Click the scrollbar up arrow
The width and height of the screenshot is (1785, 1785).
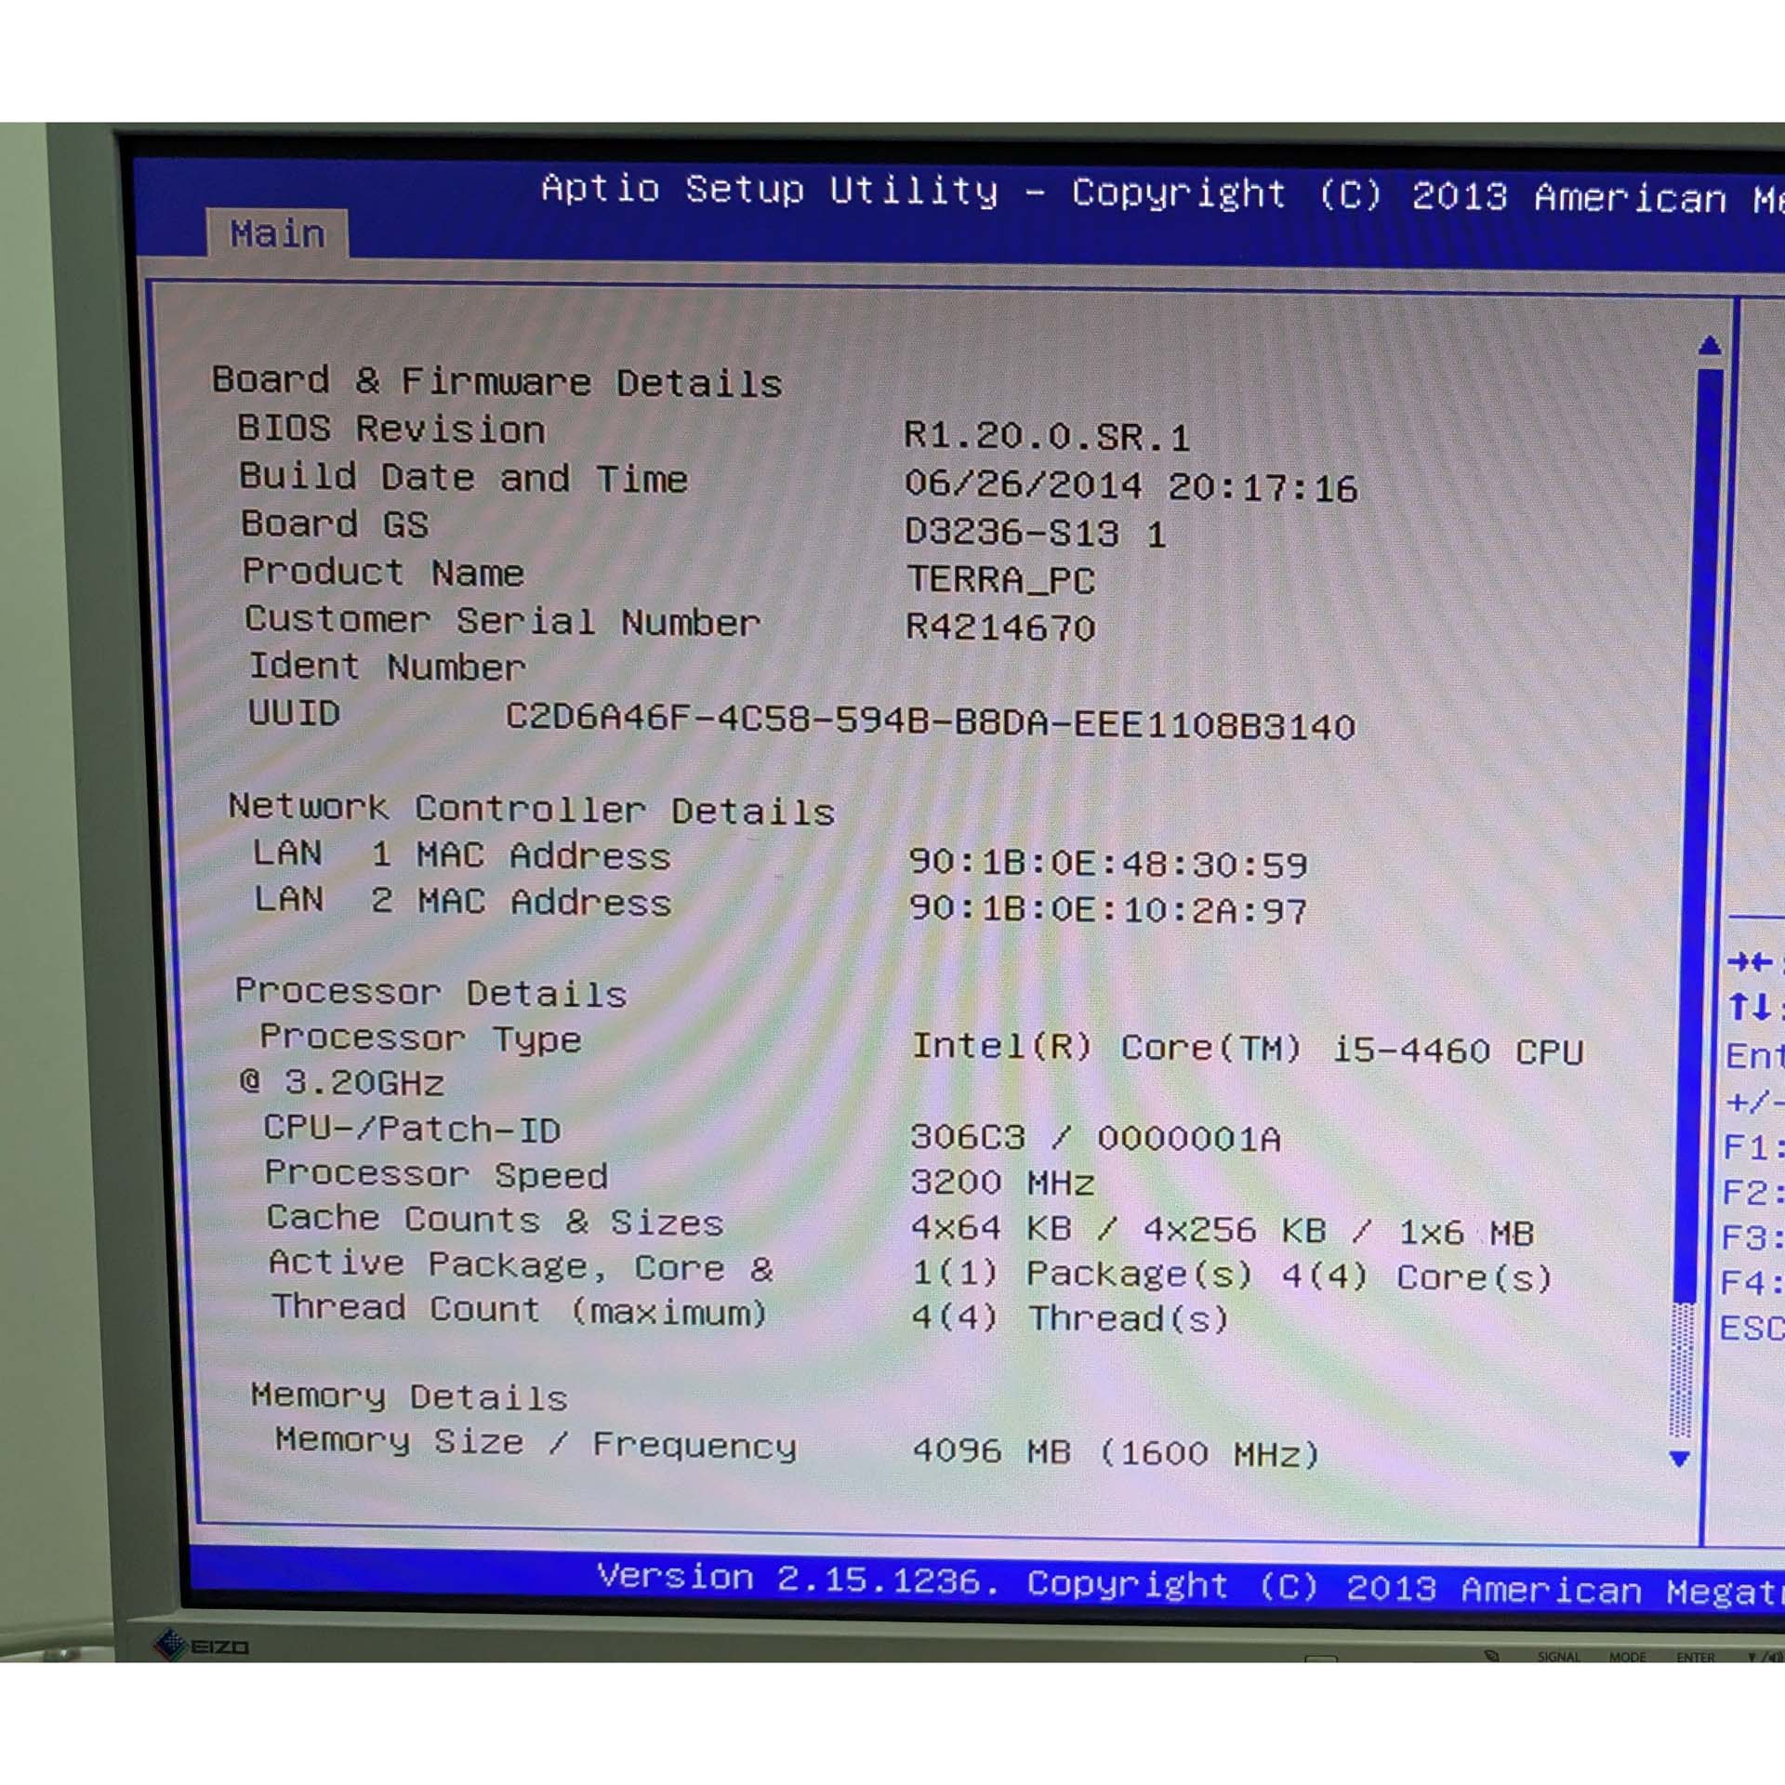pos(1709,346)
